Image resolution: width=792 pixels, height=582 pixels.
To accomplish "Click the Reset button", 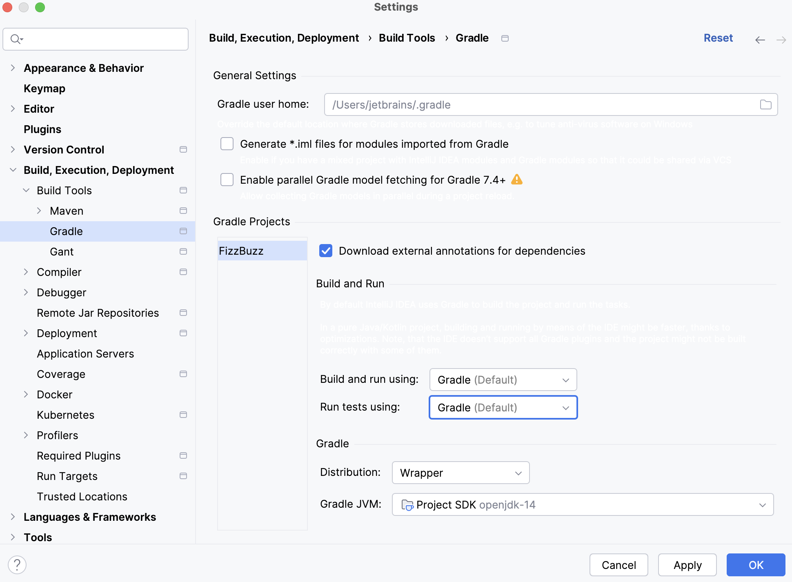I will click(718, 38).
